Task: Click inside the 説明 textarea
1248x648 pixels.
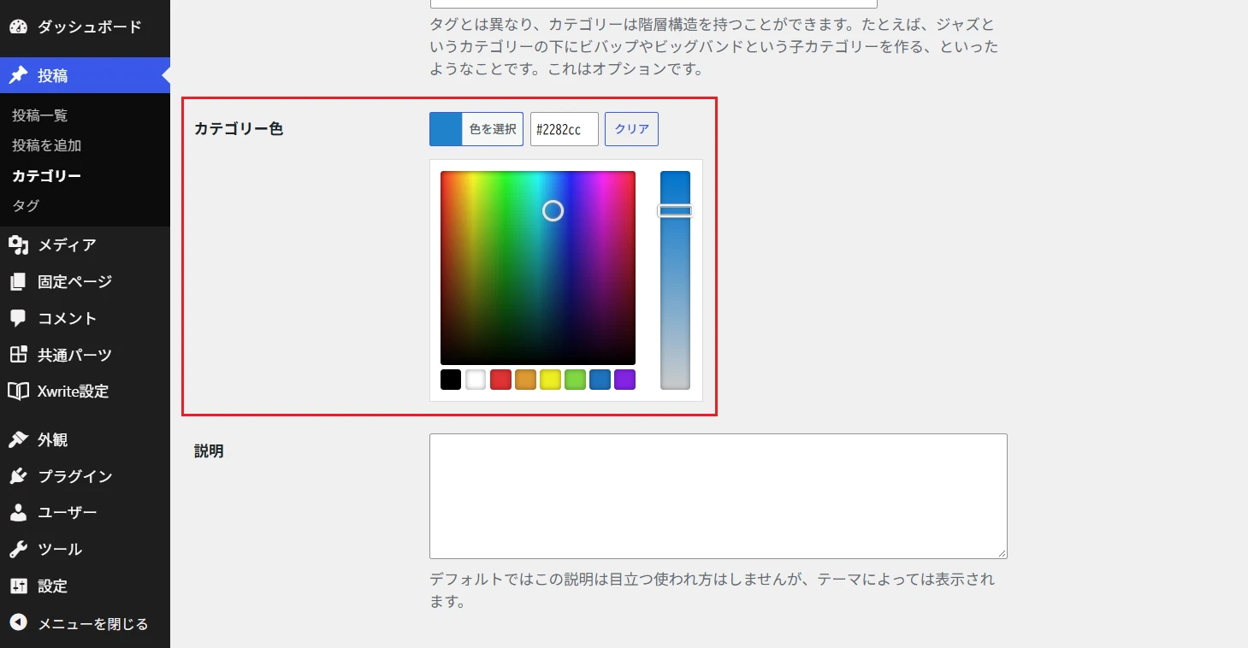Action: coord(719,496)
